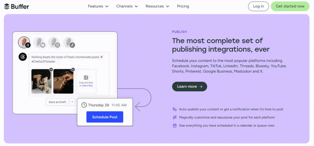Click the Learn more button
Screen dimensions: 314x146
tap(190, 87)
